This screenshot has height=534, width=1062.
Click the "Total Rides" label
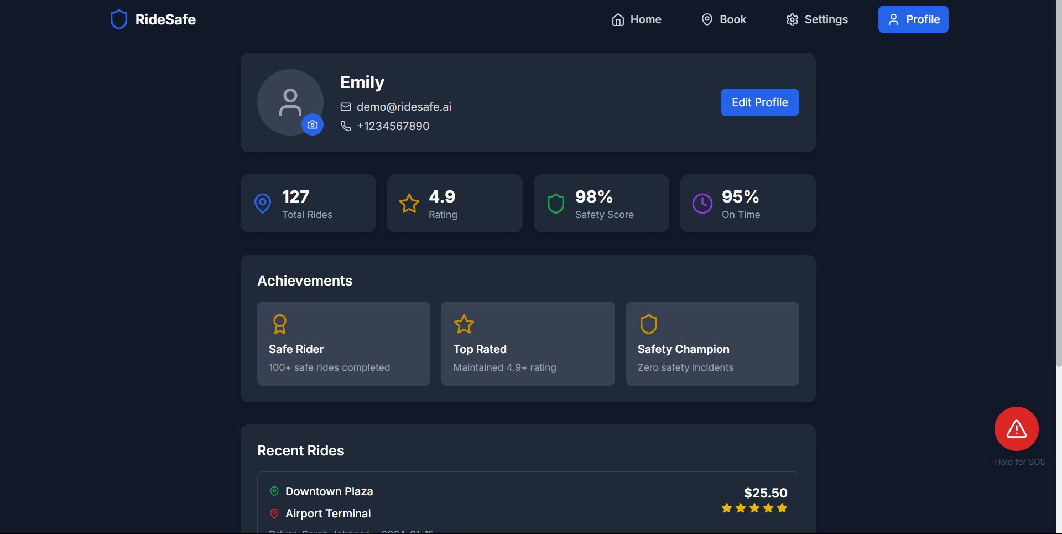(x=307, y=215)
